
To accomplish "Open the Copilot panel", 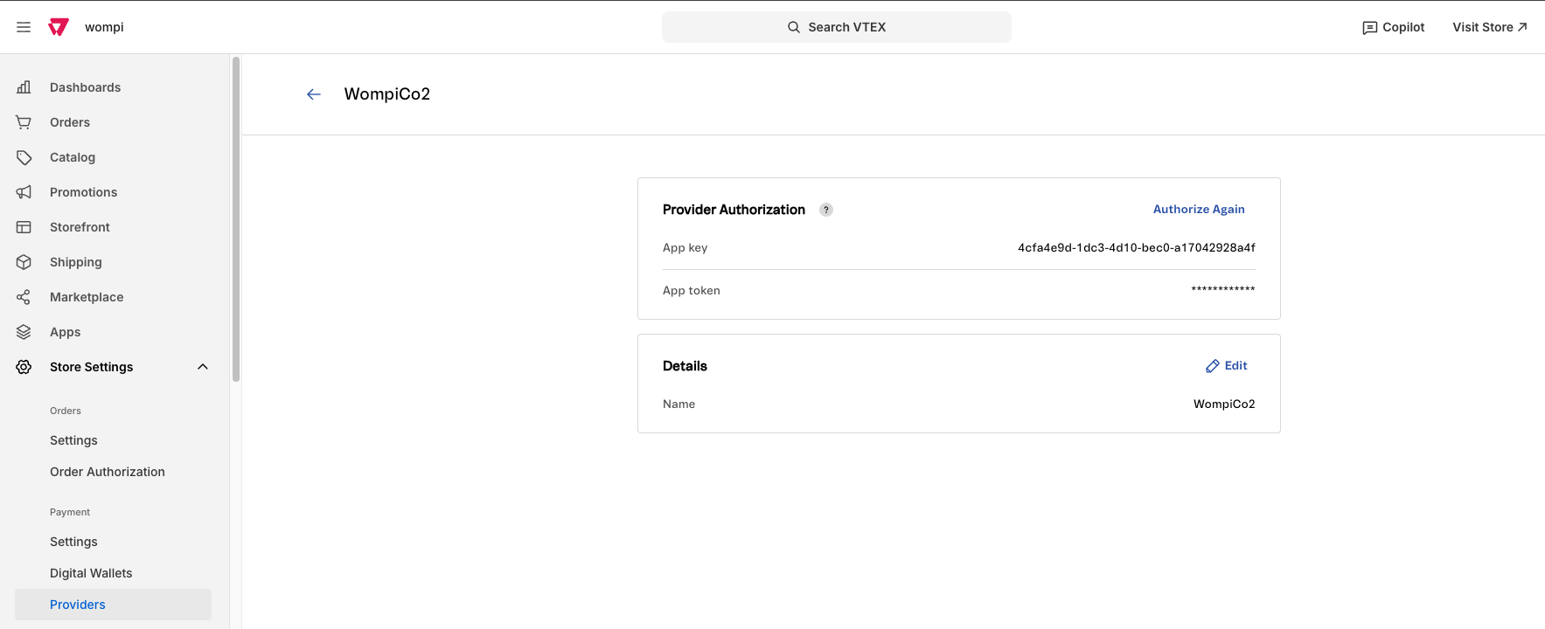I will [1394, 27].
